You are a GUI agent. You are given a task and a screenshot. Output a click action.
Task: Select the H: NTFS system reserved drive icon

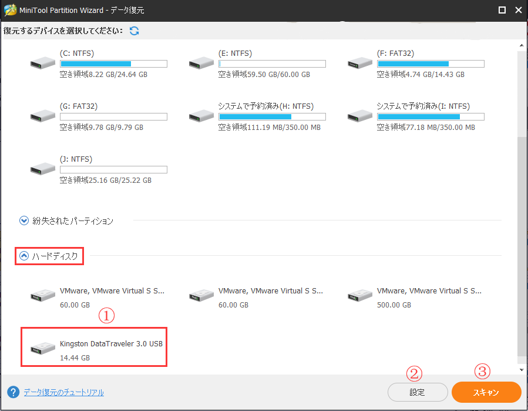(x=201, y=116)
